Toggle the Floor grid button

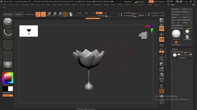[161, 34]
